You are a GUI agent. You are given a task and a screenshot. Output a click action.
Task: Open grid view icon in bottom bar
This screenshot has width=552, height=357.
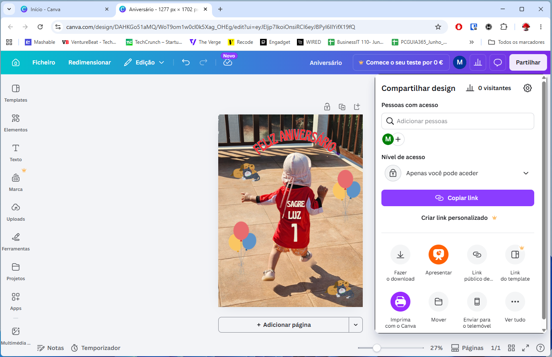point(511,348)
